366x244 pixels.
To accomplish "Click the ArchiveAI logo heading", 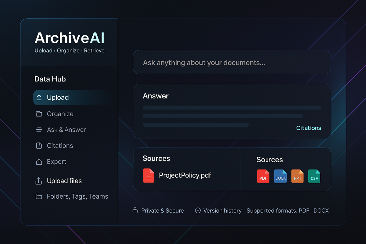I will click(69, 38).
